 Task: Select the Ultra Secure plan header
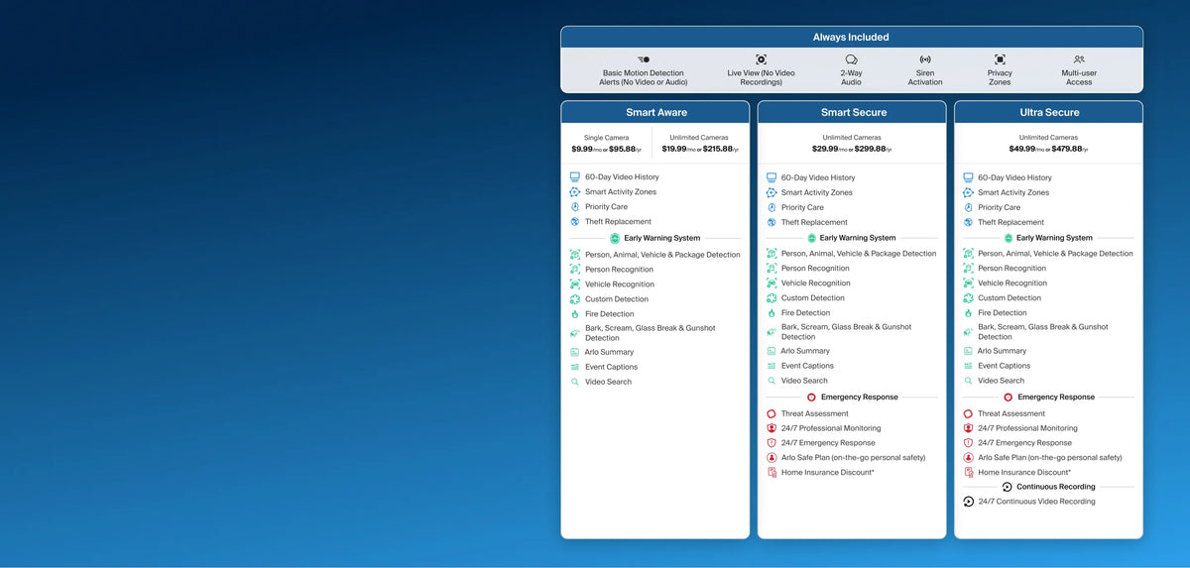1049,112
